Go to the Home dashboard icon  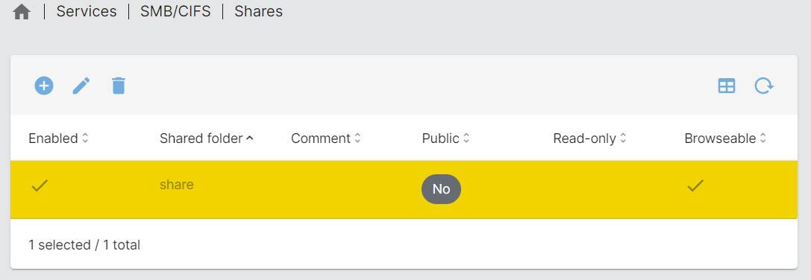pos(21,12)
